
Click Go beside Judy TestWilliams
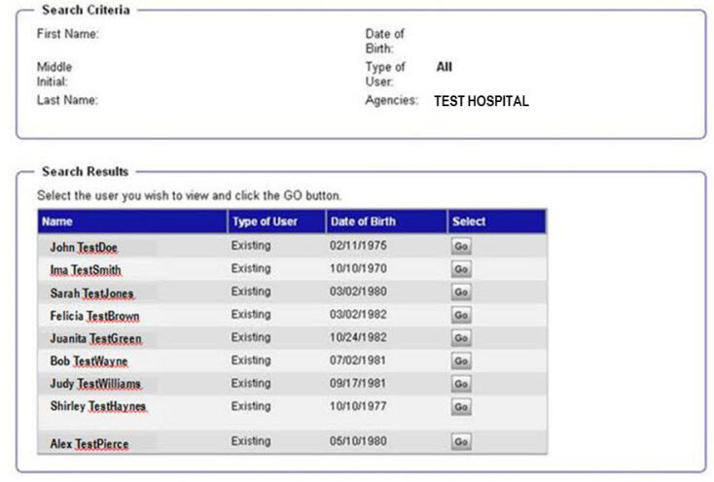click(461, 384)
